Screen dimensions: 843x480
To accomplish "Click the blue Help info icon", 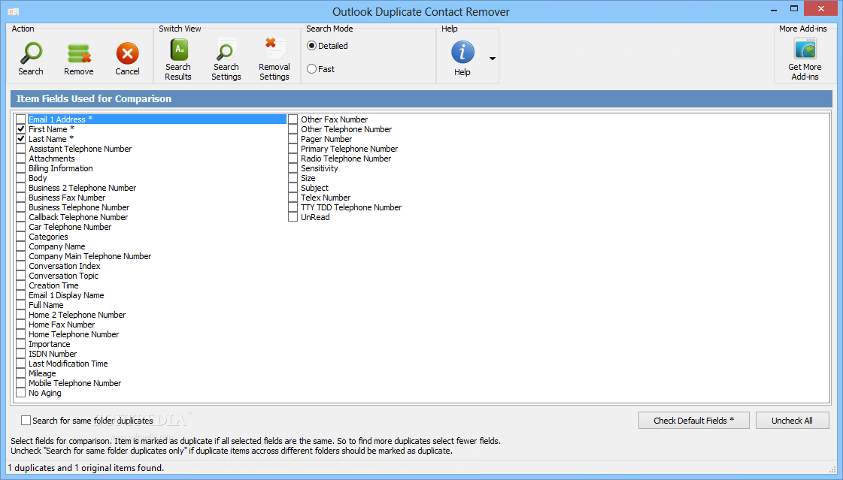I will pyautogui.click(x=462, y=53).
